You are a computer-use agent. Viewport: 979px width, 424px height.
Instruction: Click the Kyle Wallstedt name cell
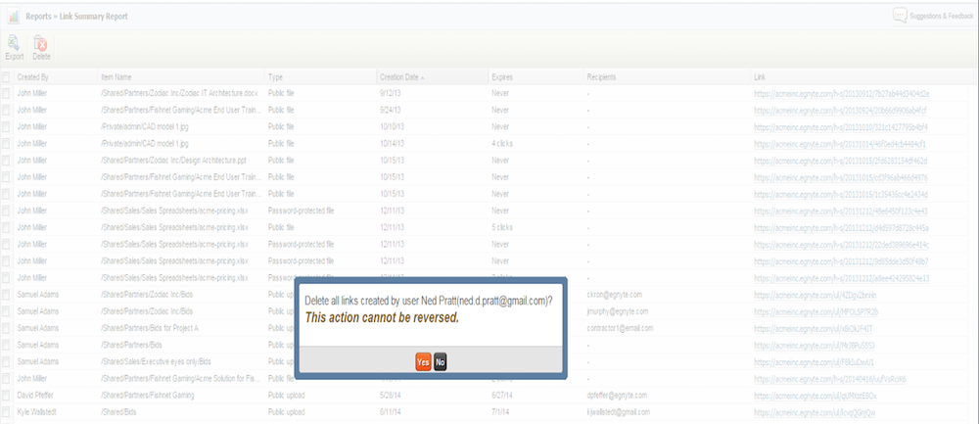(35, 412)
